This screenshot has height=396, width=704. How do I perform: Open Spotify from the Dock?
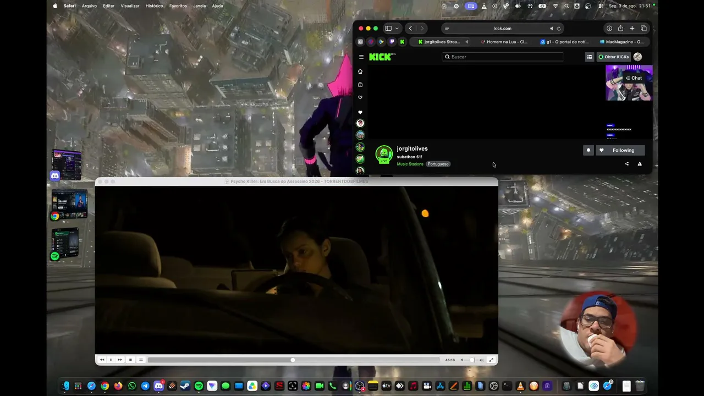(199, 386)
